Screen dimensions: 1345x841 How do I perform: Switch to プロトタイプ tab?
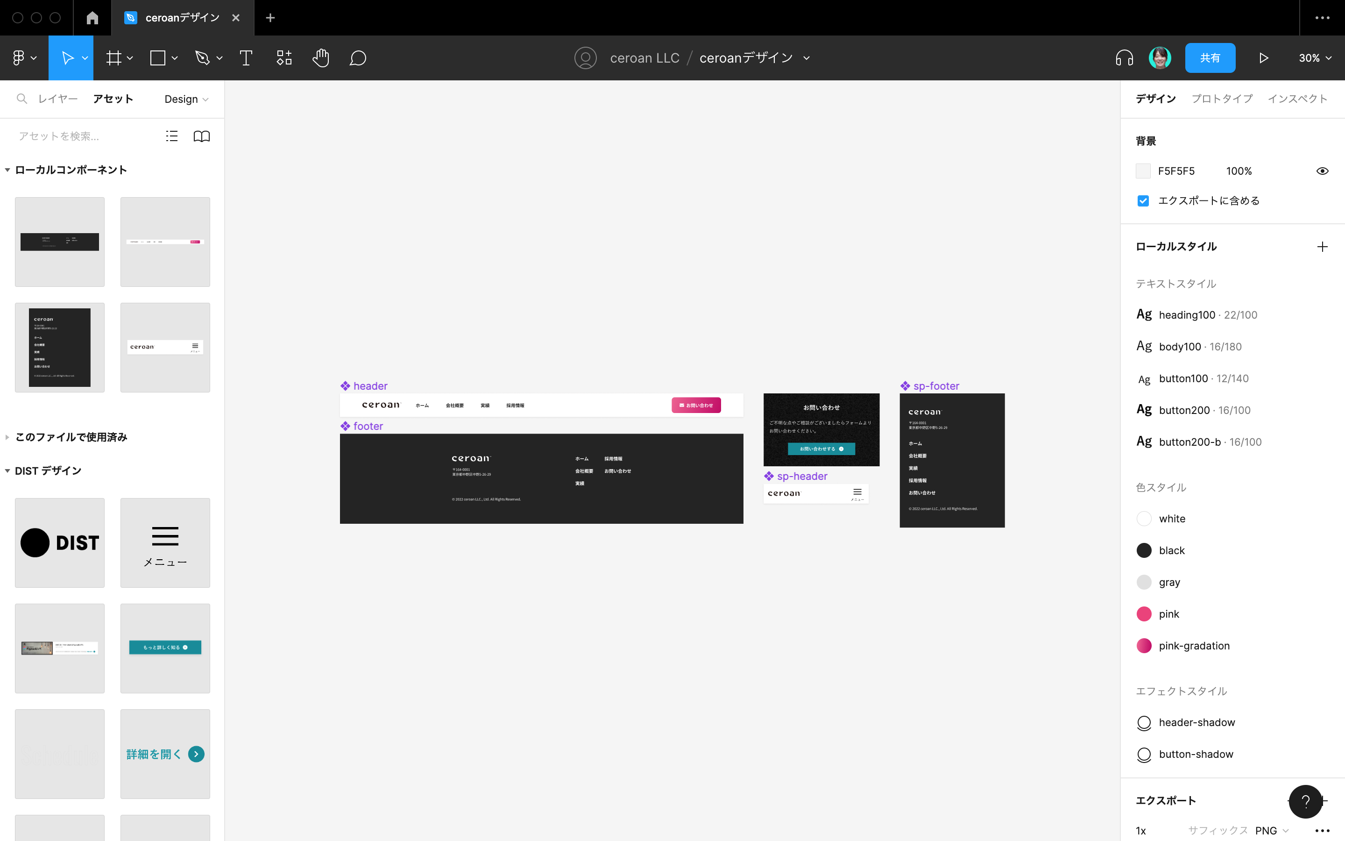click(x=1222, y=99)
